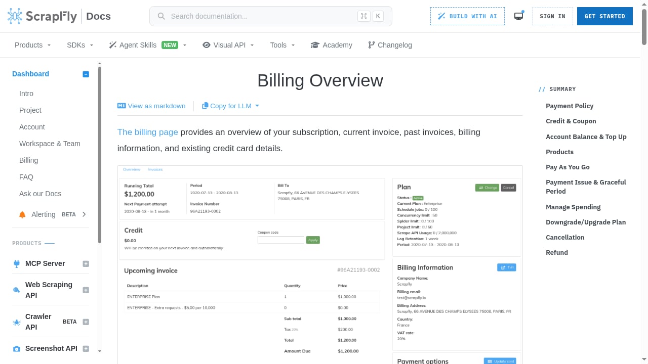Jump to Credit & Coupon in summary
The width and height of the screenshot is (648, 364).
[571, 121]
